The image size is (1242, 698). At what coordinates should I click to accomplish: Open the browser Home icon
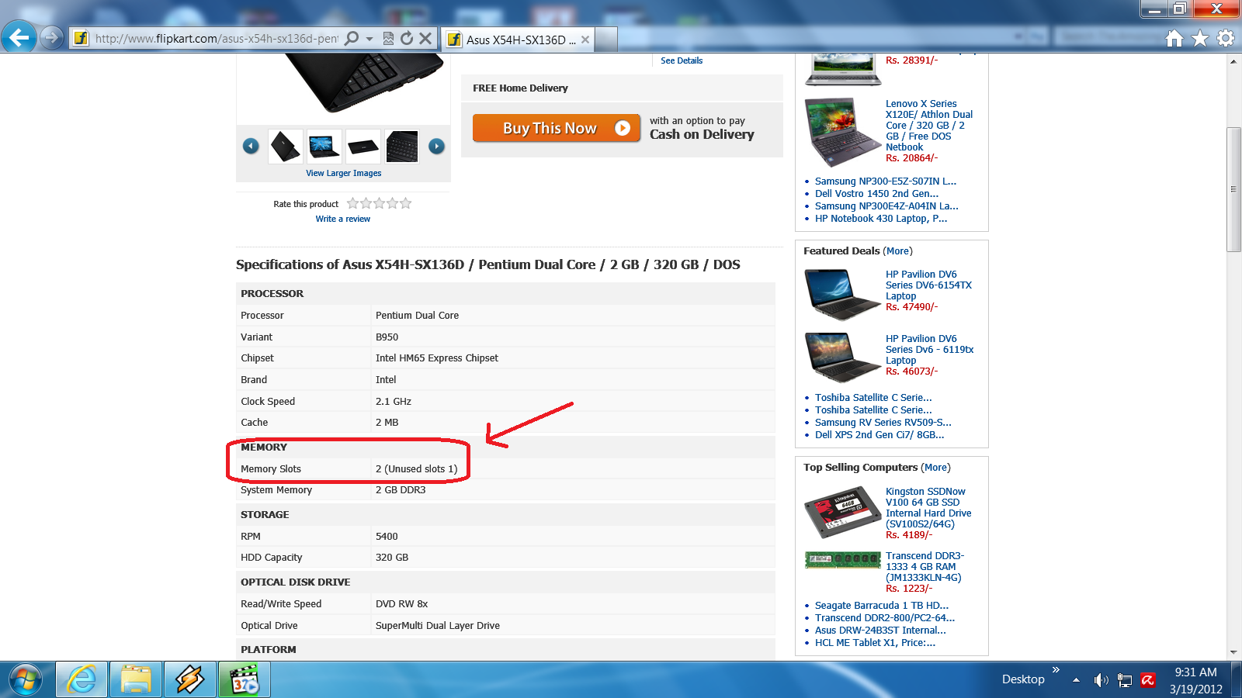[1174, 38]
